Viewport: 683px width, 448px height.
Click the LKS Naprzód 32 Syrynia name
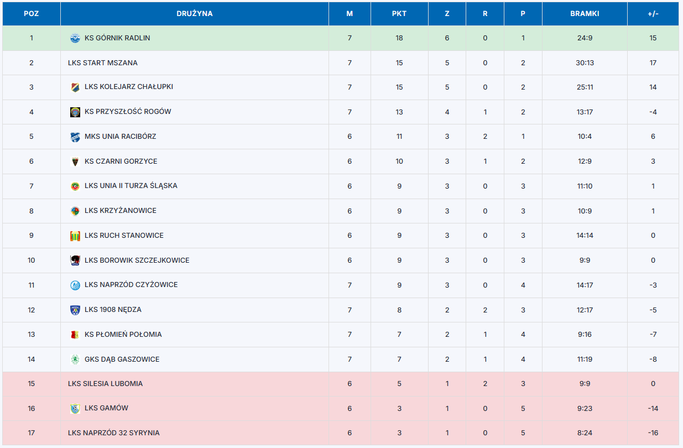pos(113,433)
